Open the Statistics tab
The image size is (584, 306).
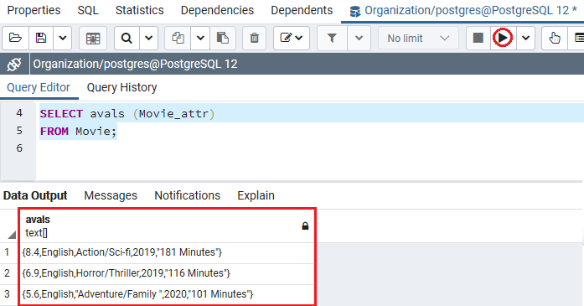click(140, 10)
